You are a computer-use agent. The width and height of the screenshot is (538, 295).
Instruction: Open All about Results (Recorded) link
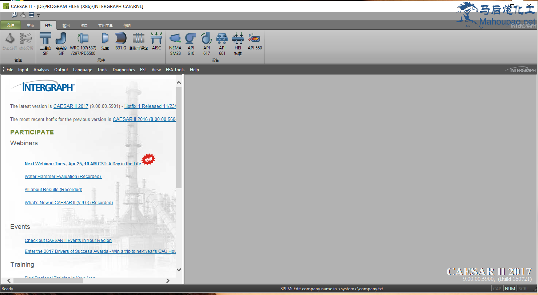click(53, 190)
